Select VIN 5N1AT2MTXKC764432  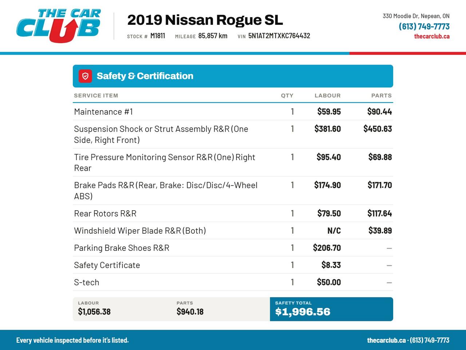tap(279, 36)
